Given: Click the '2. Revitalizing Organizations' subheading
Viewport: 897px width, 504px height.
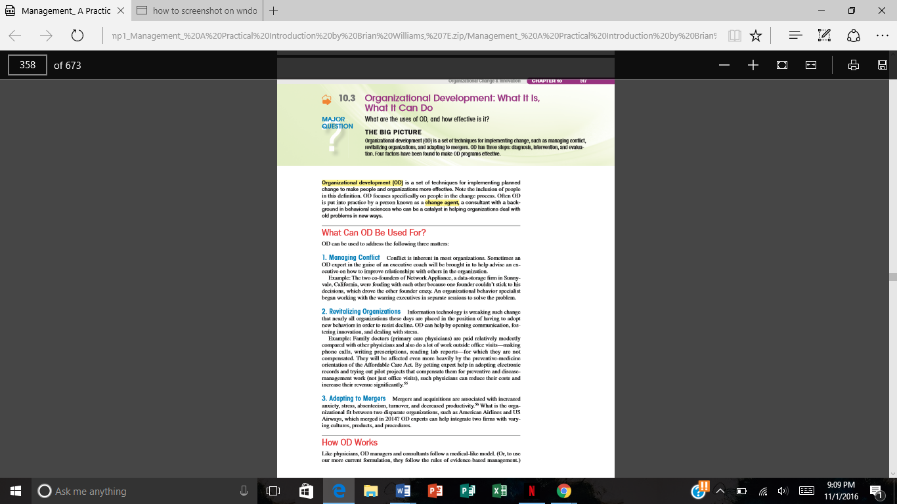Looking at the screenshot, I should (x=361, y=312).
